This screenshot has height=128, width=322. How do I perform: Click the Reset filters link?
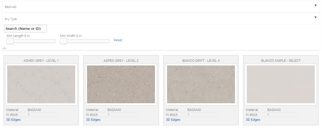pos(118,40)
